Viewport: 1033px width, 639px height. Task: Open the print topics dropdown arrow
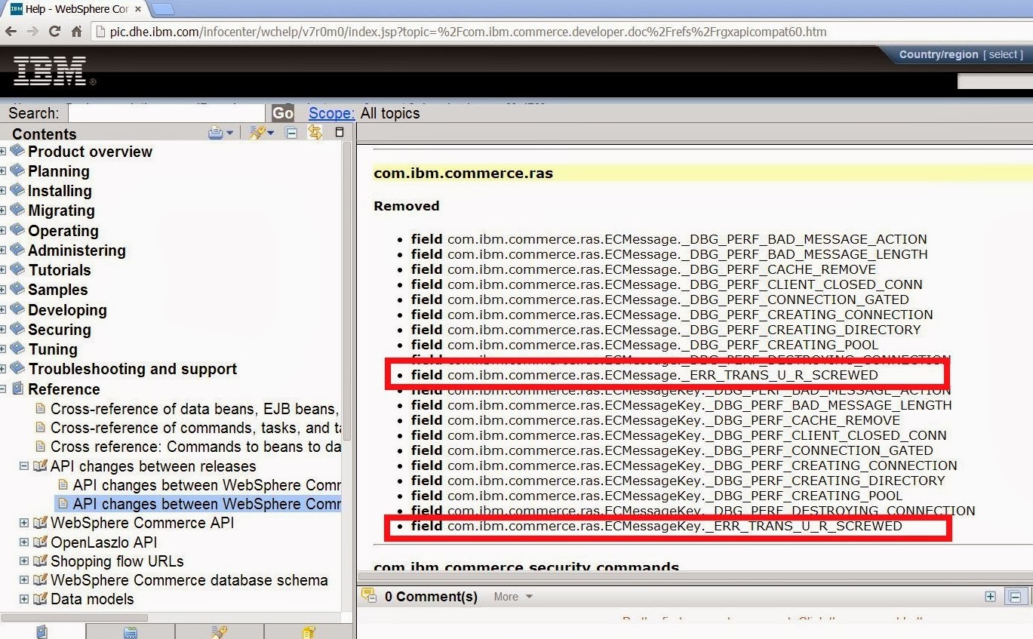click(x=230, y=134)
